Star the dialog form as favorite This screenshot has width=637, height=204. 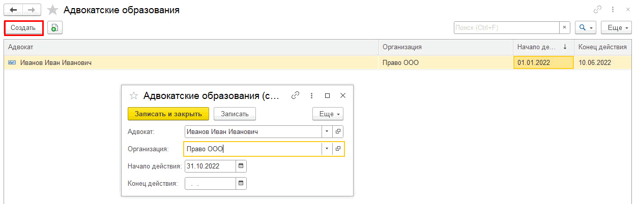pos(134,95)
